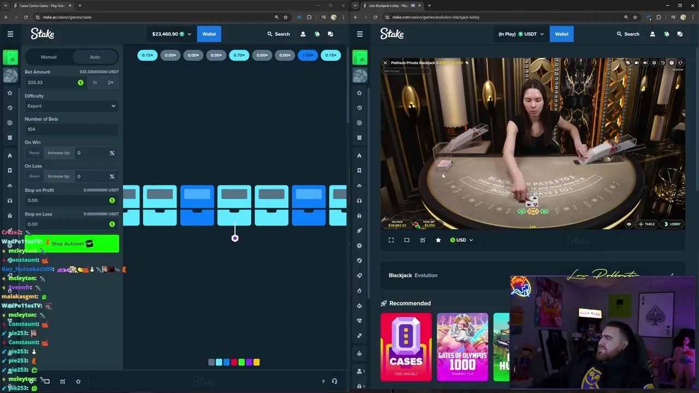
Task: Open tab search chevron in Blackjack browser
Action: [x=356, y=5]
